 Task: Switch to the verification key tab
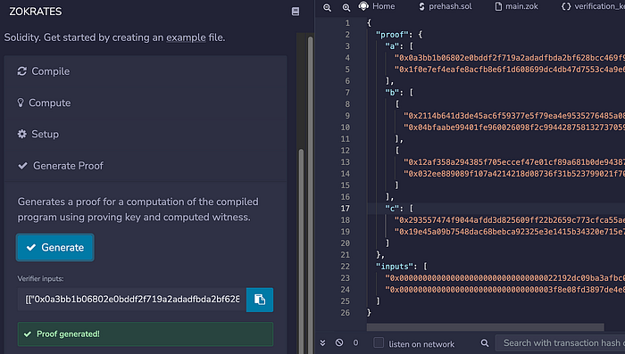pos(593,6)
